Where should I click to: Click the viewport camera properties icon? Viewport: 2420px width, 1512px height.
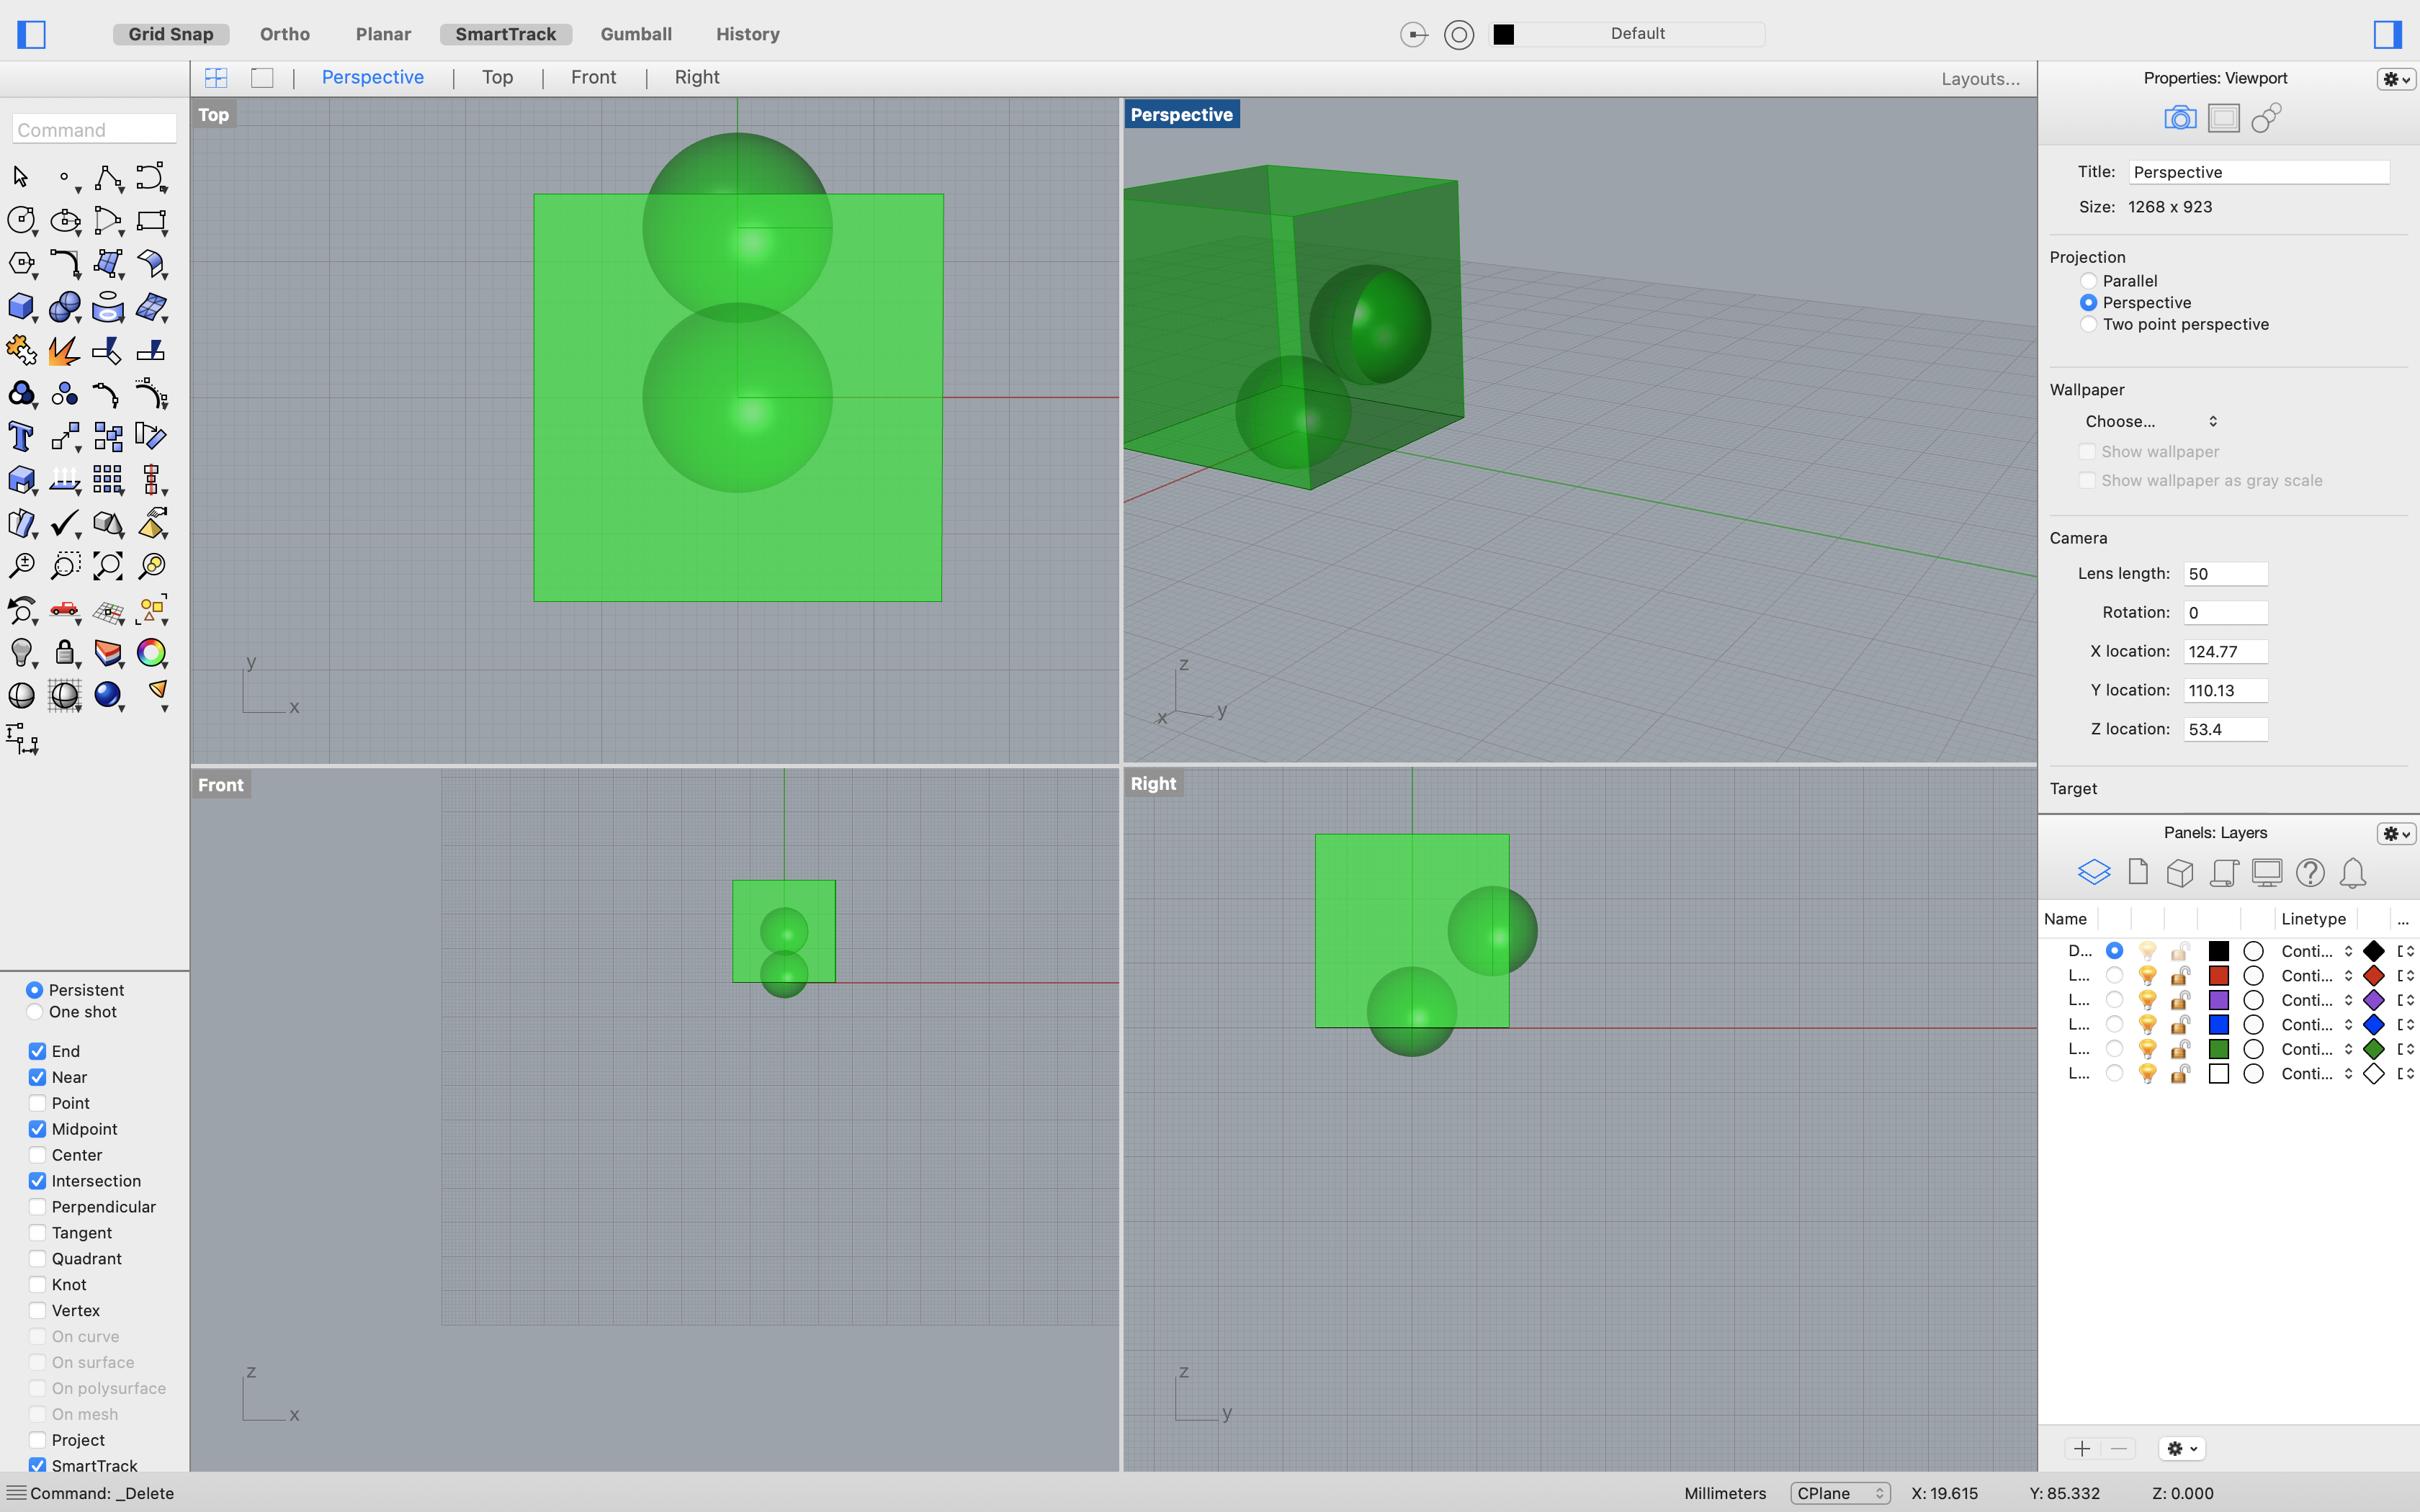(2178, 117)
